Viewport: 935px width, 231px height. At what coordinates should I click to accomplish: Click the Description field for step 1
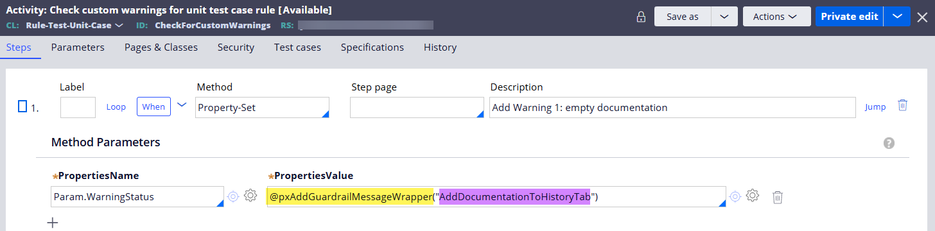click(x=672, y=108)
